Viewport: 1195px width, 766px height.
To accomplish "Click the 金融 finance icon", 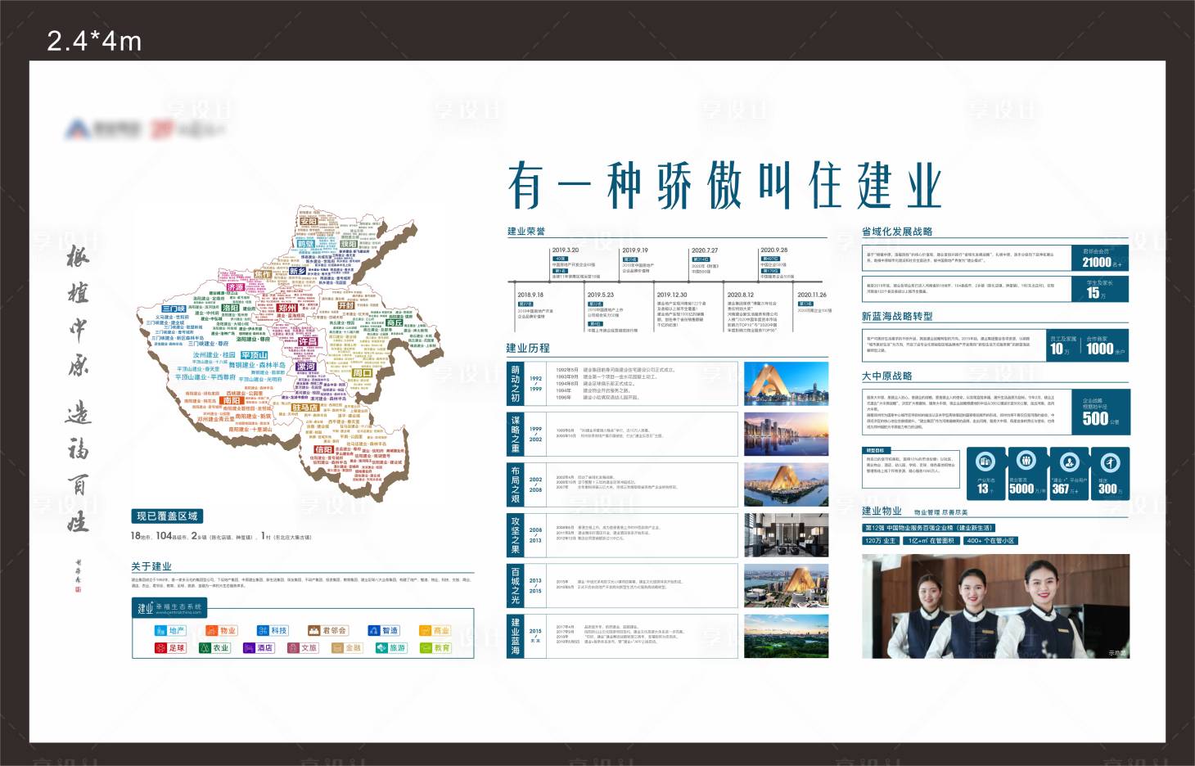I will 347,647.
